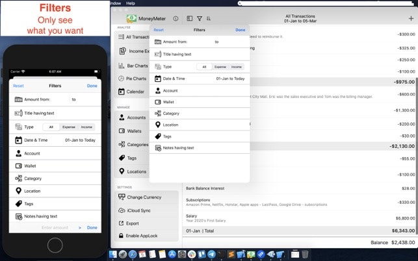Open Location filter on the phone
This screenshot has height=261, width=418.
55,191
